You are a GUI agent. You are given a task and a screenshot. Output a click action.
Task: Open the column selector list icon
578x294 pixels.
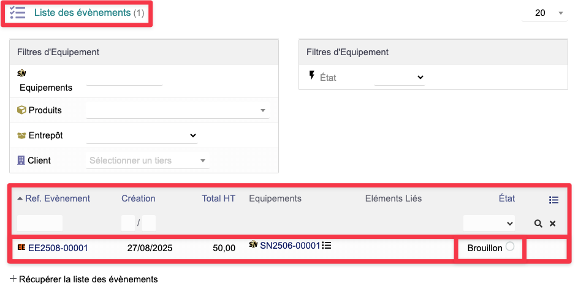[x=553, y=200]
